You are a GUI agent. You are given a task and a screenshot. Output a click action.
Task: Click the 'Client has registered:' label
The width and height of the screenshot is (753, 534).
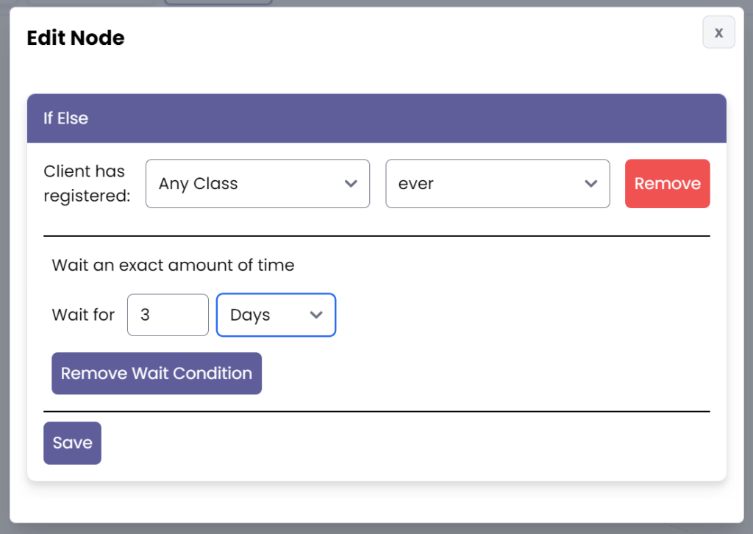tap(85, 184)
